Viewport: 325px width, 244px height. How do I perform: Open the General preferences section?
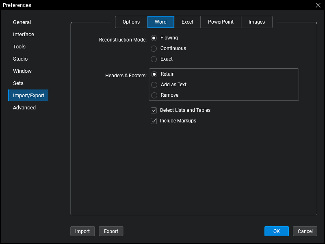click(x=22, y=22)
